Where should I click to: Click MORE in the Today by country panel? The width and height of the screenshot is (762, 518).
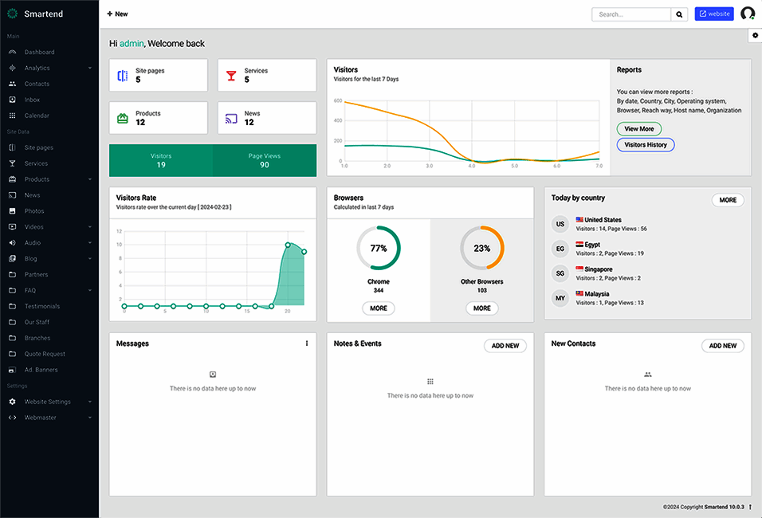pos(727,200)
